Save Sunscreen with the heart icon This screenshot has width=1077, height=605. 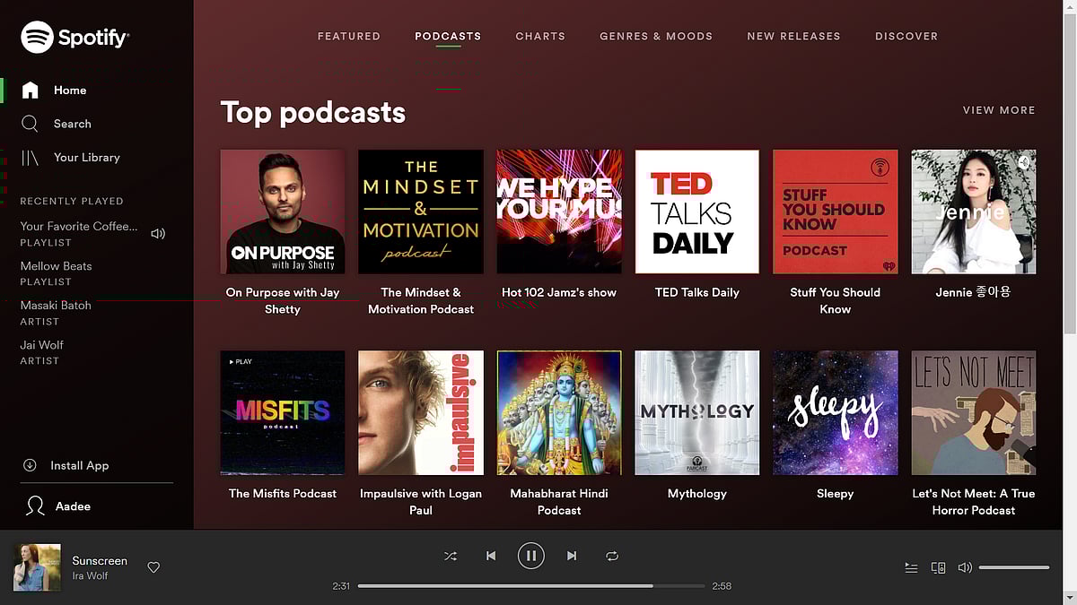point(153,567)
